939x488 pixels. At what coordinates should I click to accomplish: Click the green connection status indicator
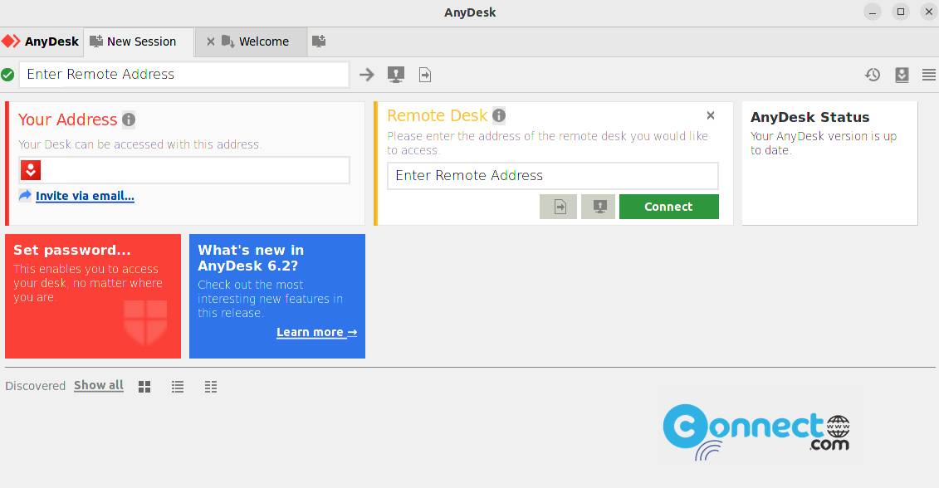tap(7, 75)
